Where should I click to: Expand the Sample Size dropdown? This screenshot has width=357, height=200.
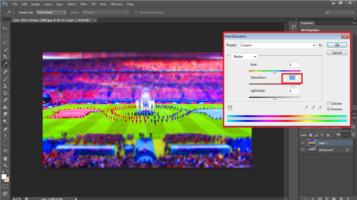(x=51, y=12)
